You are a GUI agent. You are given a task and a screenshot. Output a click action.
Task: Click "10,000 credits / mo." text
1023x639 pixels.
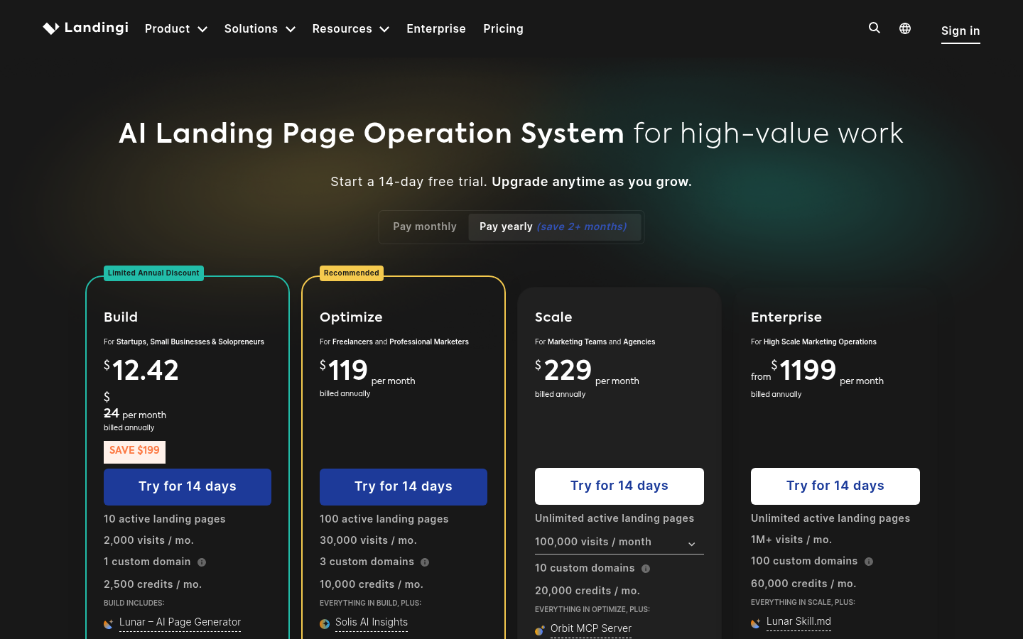(x=372, y=585)
